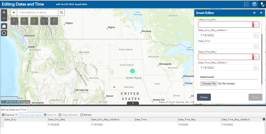Open the Smart Editor widget icon
The width and height of the screenshot is (266, 134).
(262, 4)
